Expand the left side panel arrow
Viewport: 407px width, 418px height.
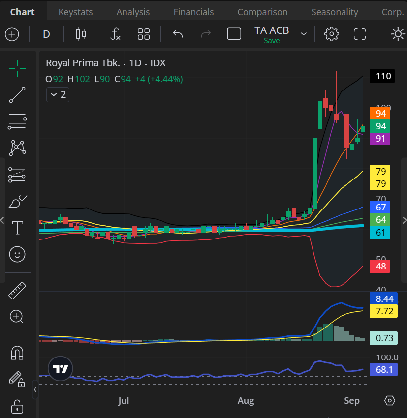[2, 220]
